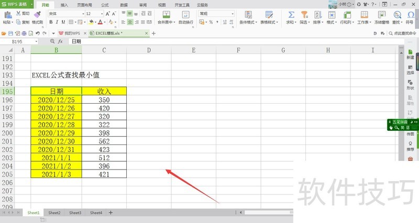Cut selection with the 剪切 scissors icon
The image size is (419, 223).
click(x=18, y=14)
